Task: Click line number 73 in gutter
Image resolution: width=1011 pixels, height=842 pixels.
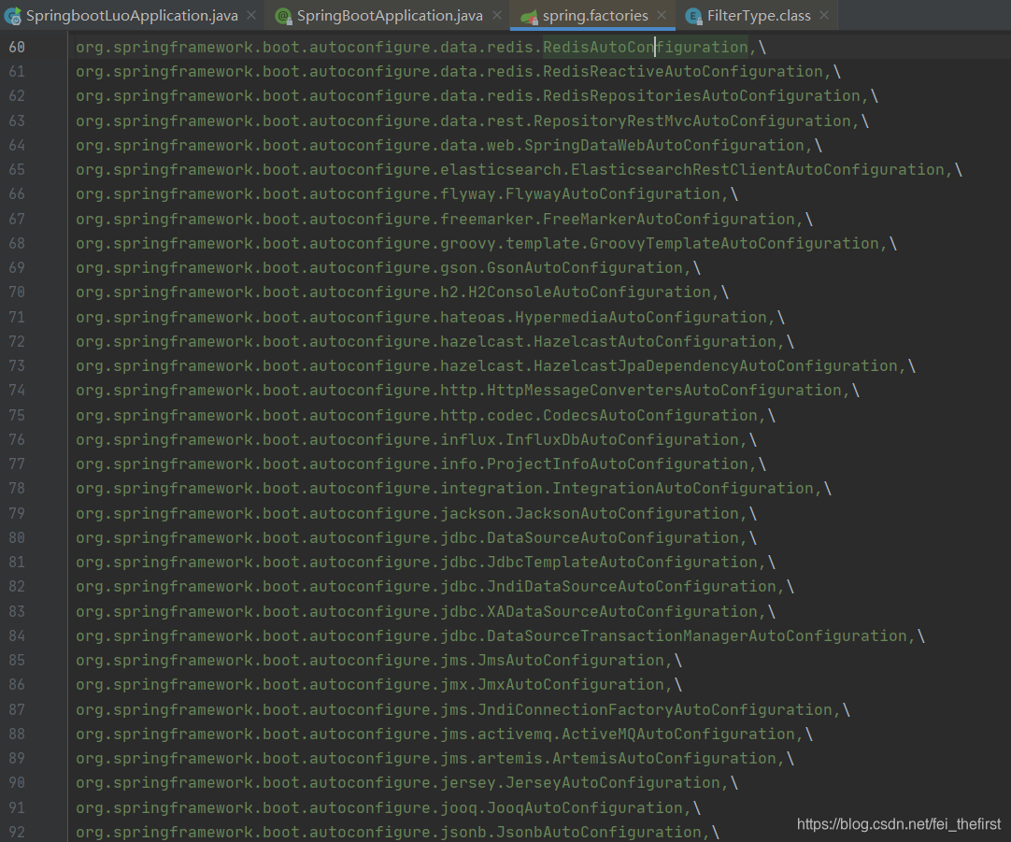Action: pyautogui.click(x=17, y=365)
